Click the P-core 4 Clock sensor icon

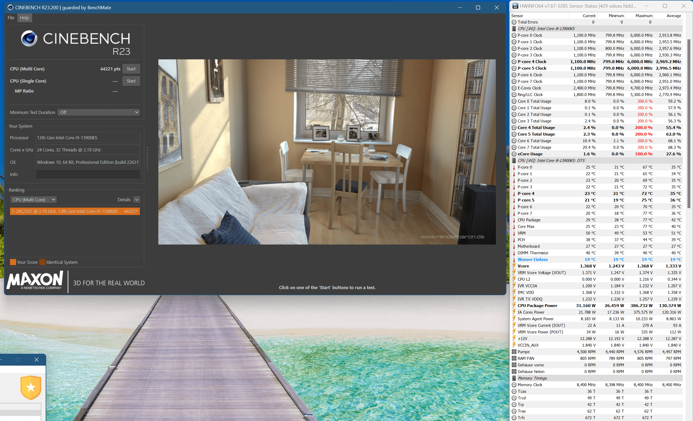tap(514, 62)
